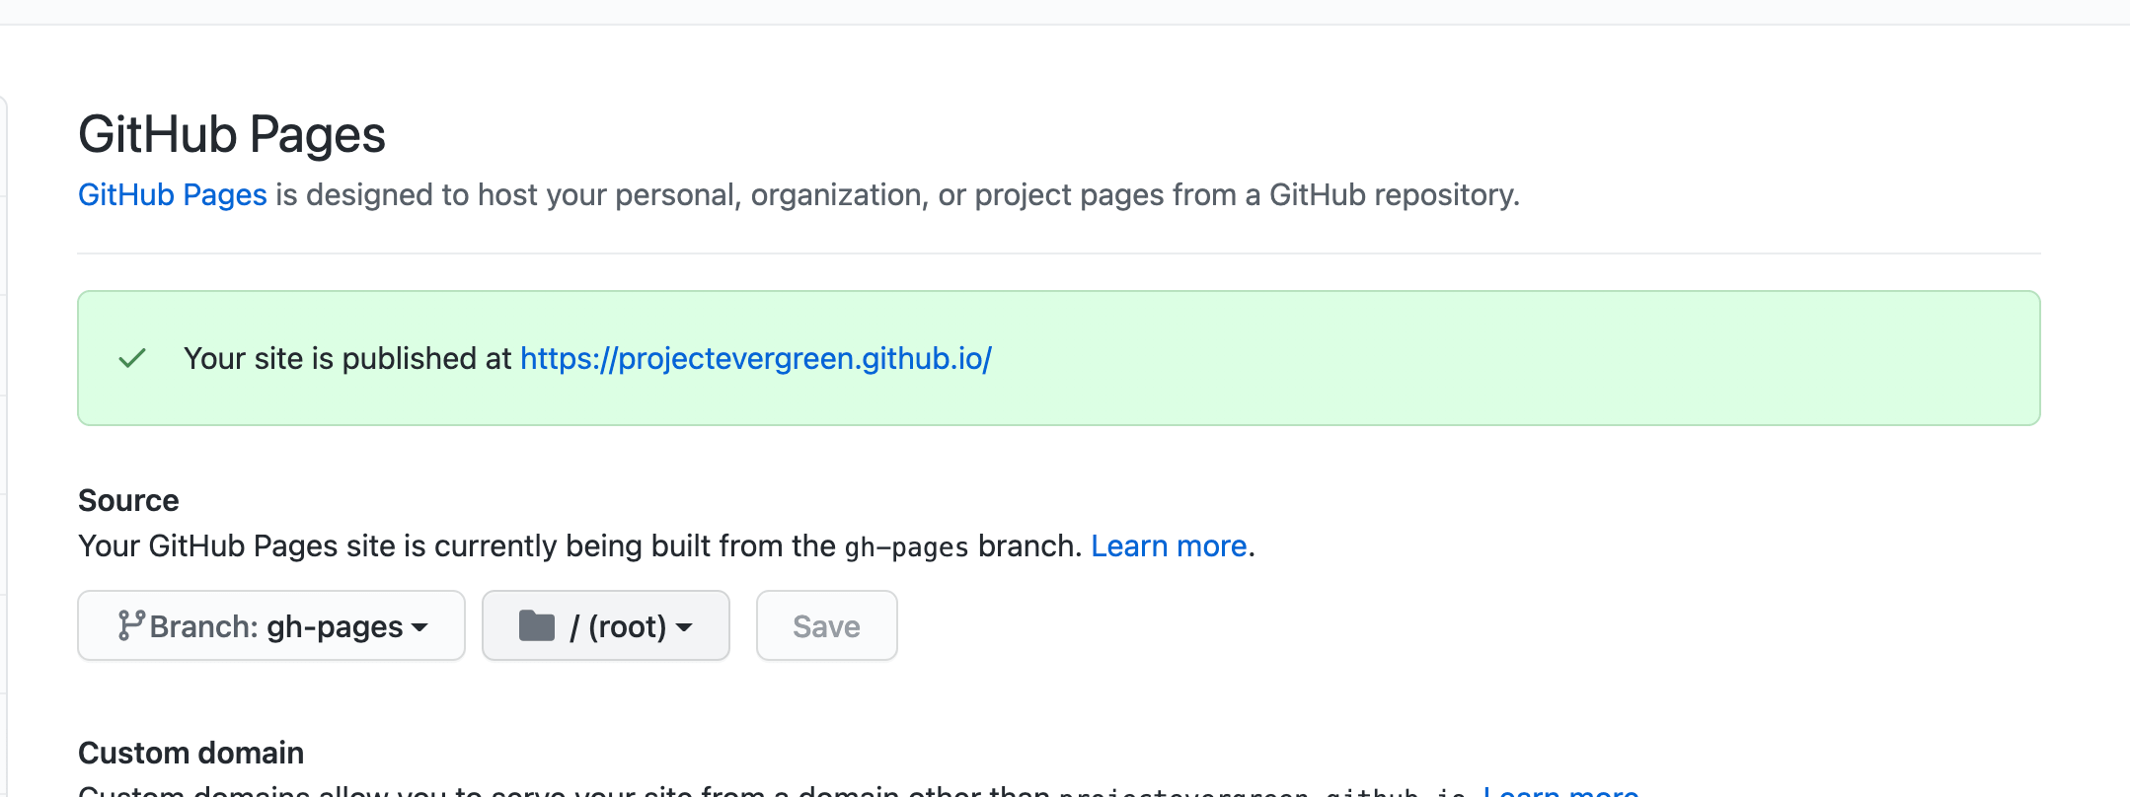Click the monospace gh-pages text in description

[906, 546]
